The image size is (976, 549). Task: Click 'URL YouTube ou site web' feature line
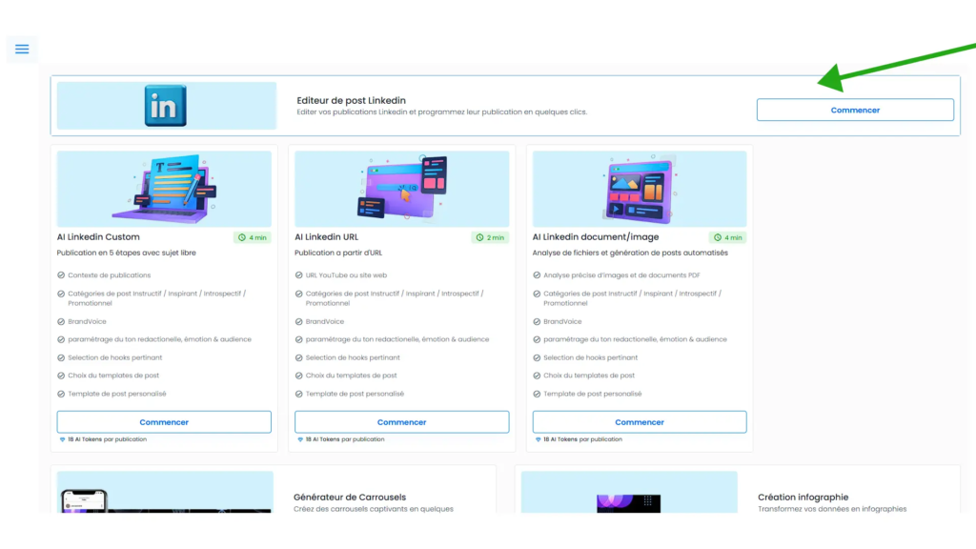coord(346,275)
